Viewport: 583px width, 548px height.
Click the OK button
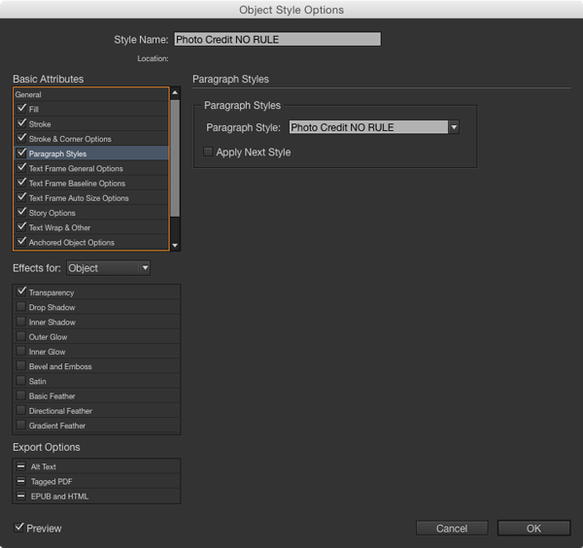533,528
